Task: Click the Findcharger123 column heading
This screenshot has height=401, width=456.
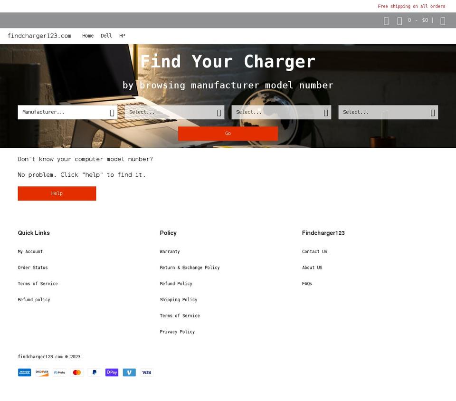Action: 323,233
